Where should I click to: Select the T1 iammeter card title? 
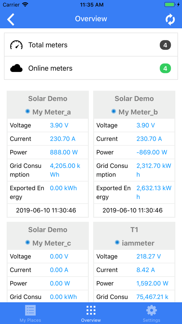coord(134,236)
